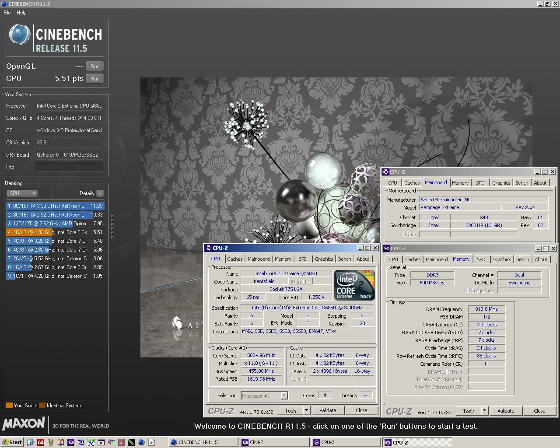Open the AIDA64 quick launch icon

(41, 442)
